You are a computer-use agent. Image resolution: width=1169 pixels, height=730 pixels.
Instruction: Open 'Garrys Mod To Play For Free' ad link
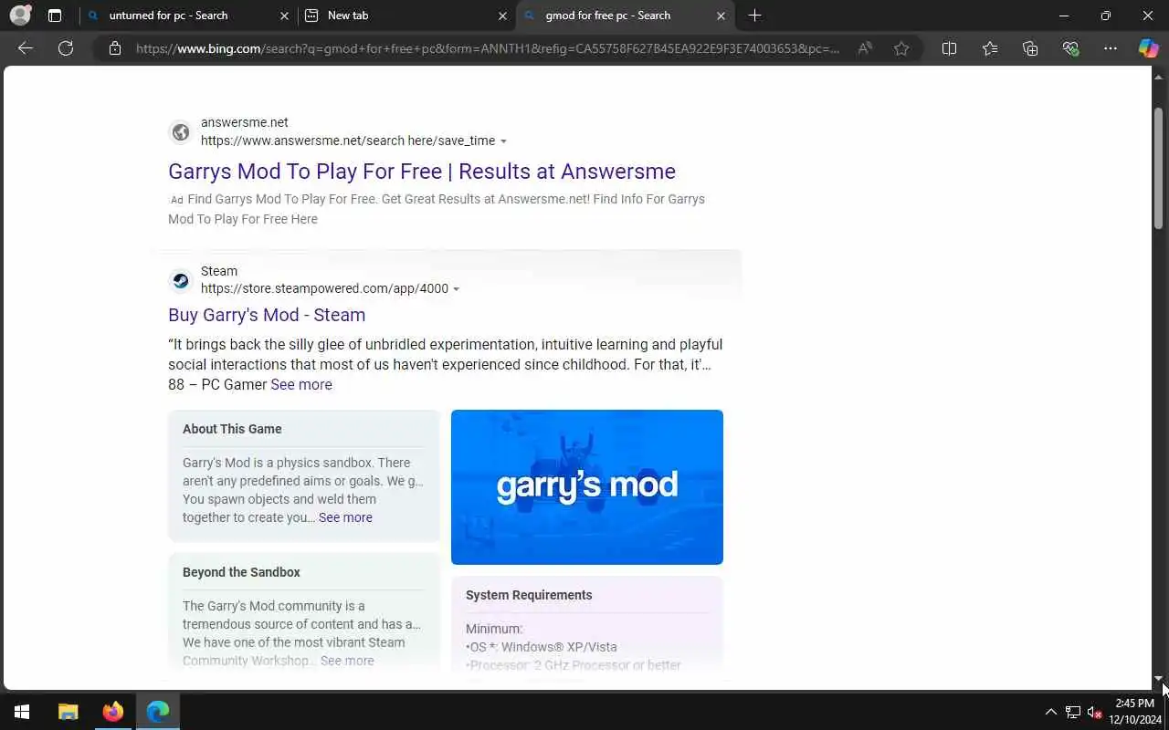422,172
